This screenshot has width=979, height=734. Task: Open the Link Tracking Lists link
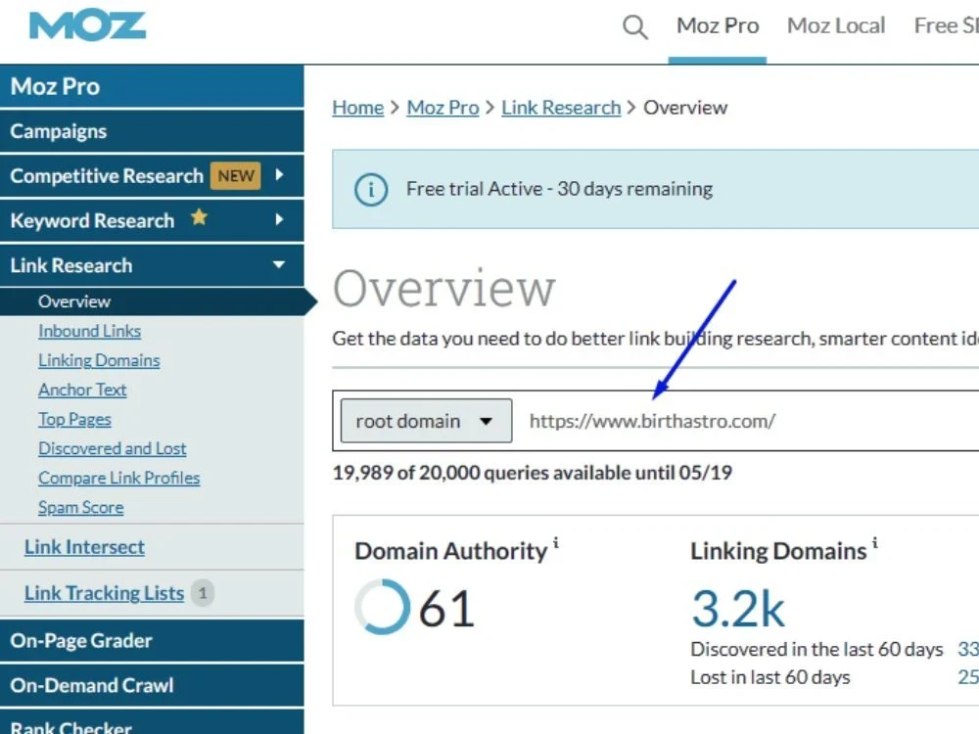105,593
